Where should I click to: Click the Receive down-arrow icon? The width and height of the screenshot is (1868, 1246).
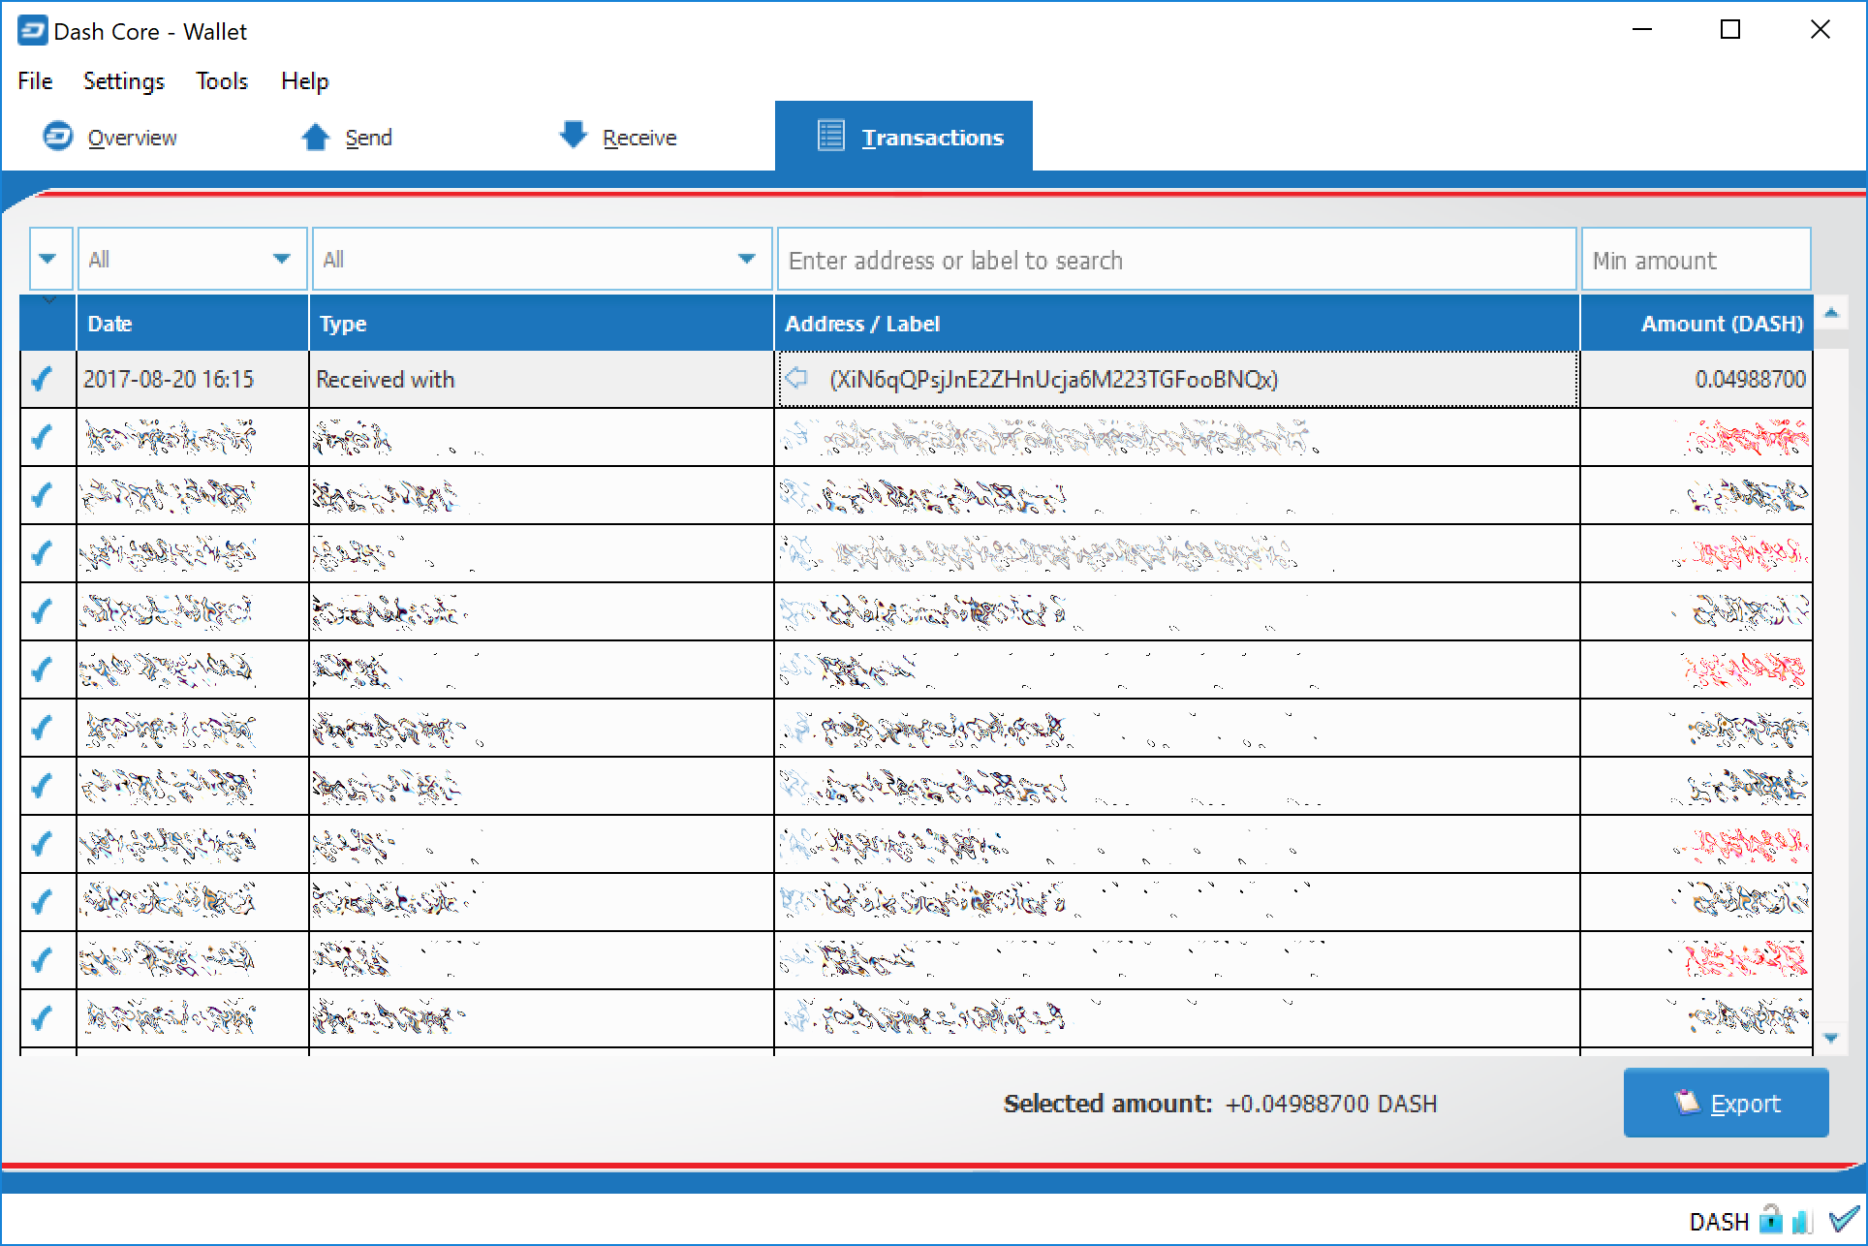(574, 135)
